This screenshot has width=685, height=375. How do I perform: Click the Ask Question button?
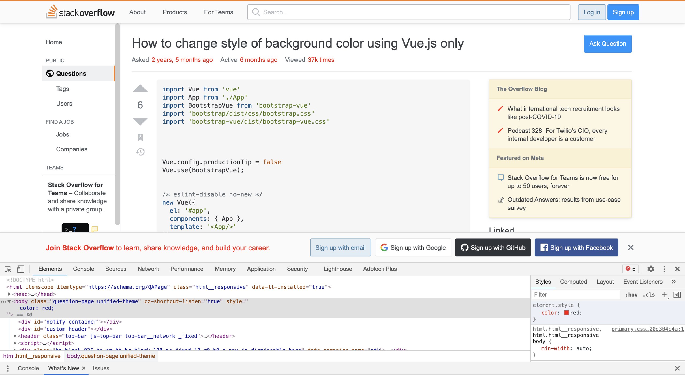click(x=608, y=44)
